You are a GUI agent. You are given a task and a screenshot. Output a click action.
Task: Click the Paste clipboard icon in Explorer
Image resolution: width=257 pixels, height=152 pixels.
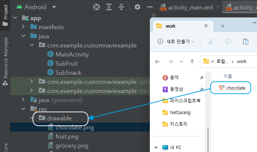pos(245,42)
